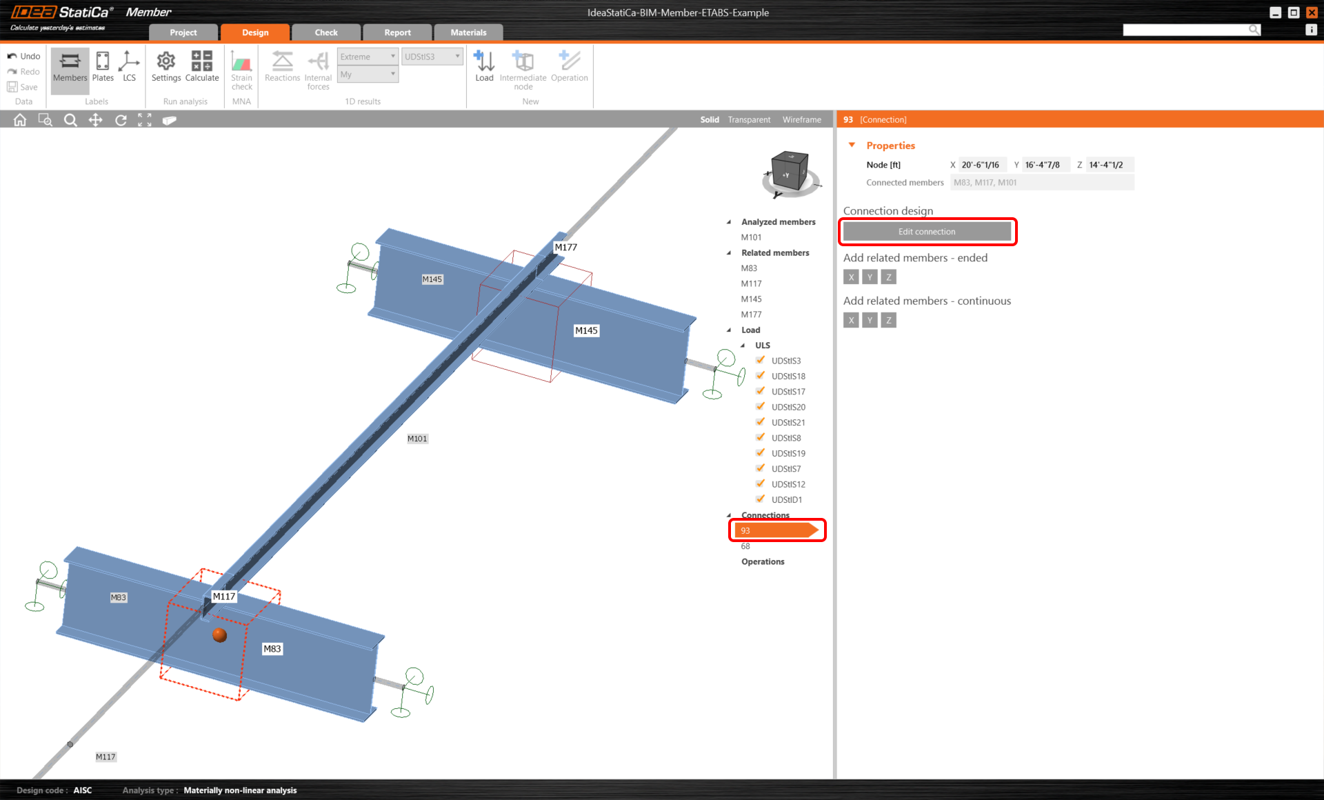1324x800 pixels.
Task: Disable UDStlD1 load checkbox
Action: 760,499
